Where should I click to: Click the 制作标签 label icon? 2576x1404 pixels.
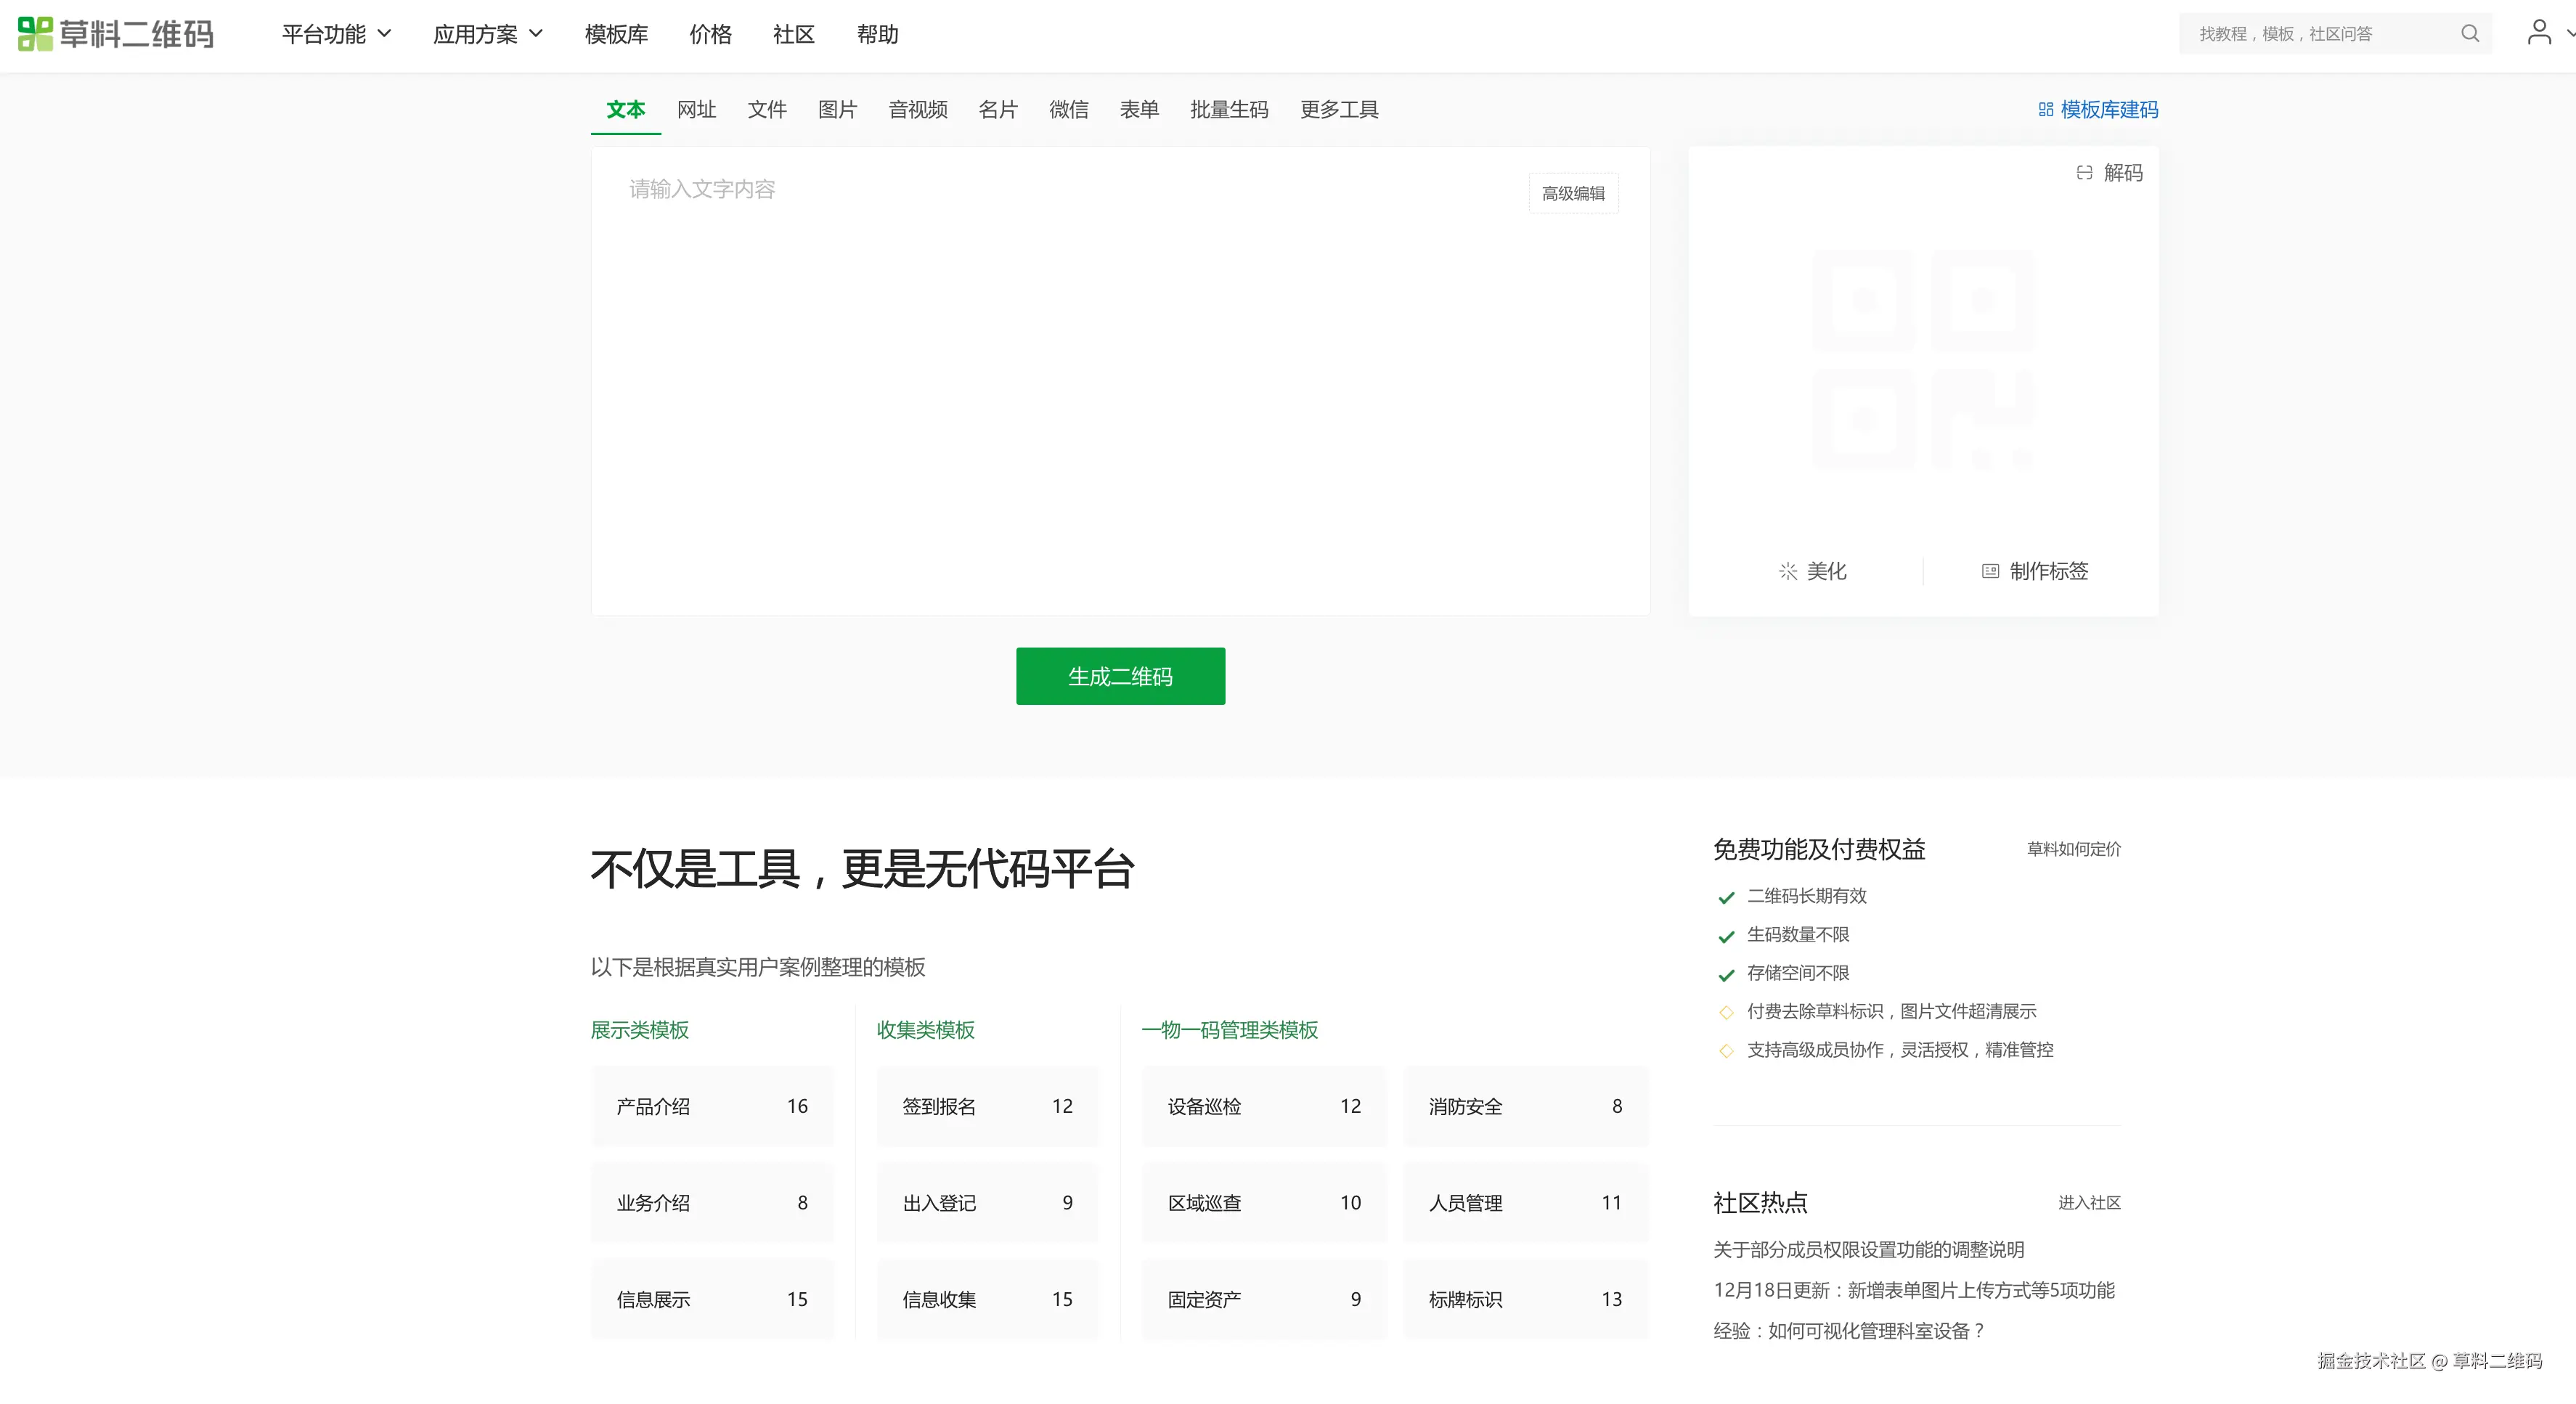coord(1990,571)
